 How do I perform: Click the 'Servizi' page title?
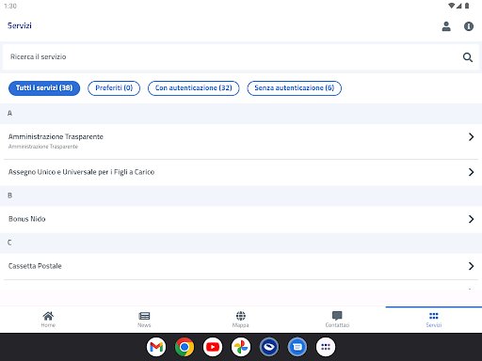point(20,25)
